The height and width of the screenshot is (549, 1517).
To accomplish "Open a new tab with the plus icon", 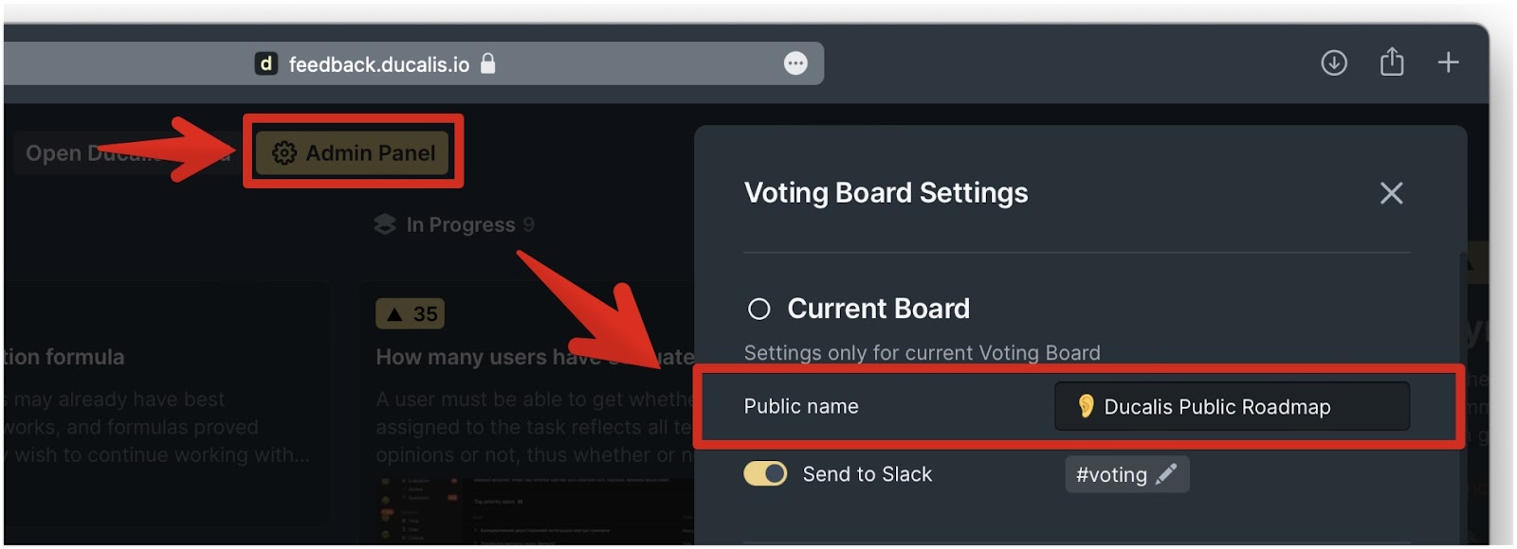I will 1448,62.
